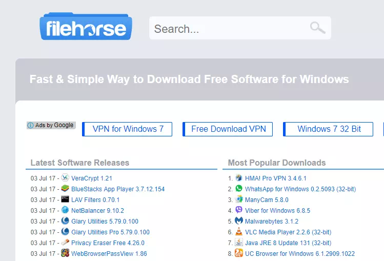Click the Java JRE 8 icon
The height and width of the screenshot is (261, 384).
coord(239,242)
